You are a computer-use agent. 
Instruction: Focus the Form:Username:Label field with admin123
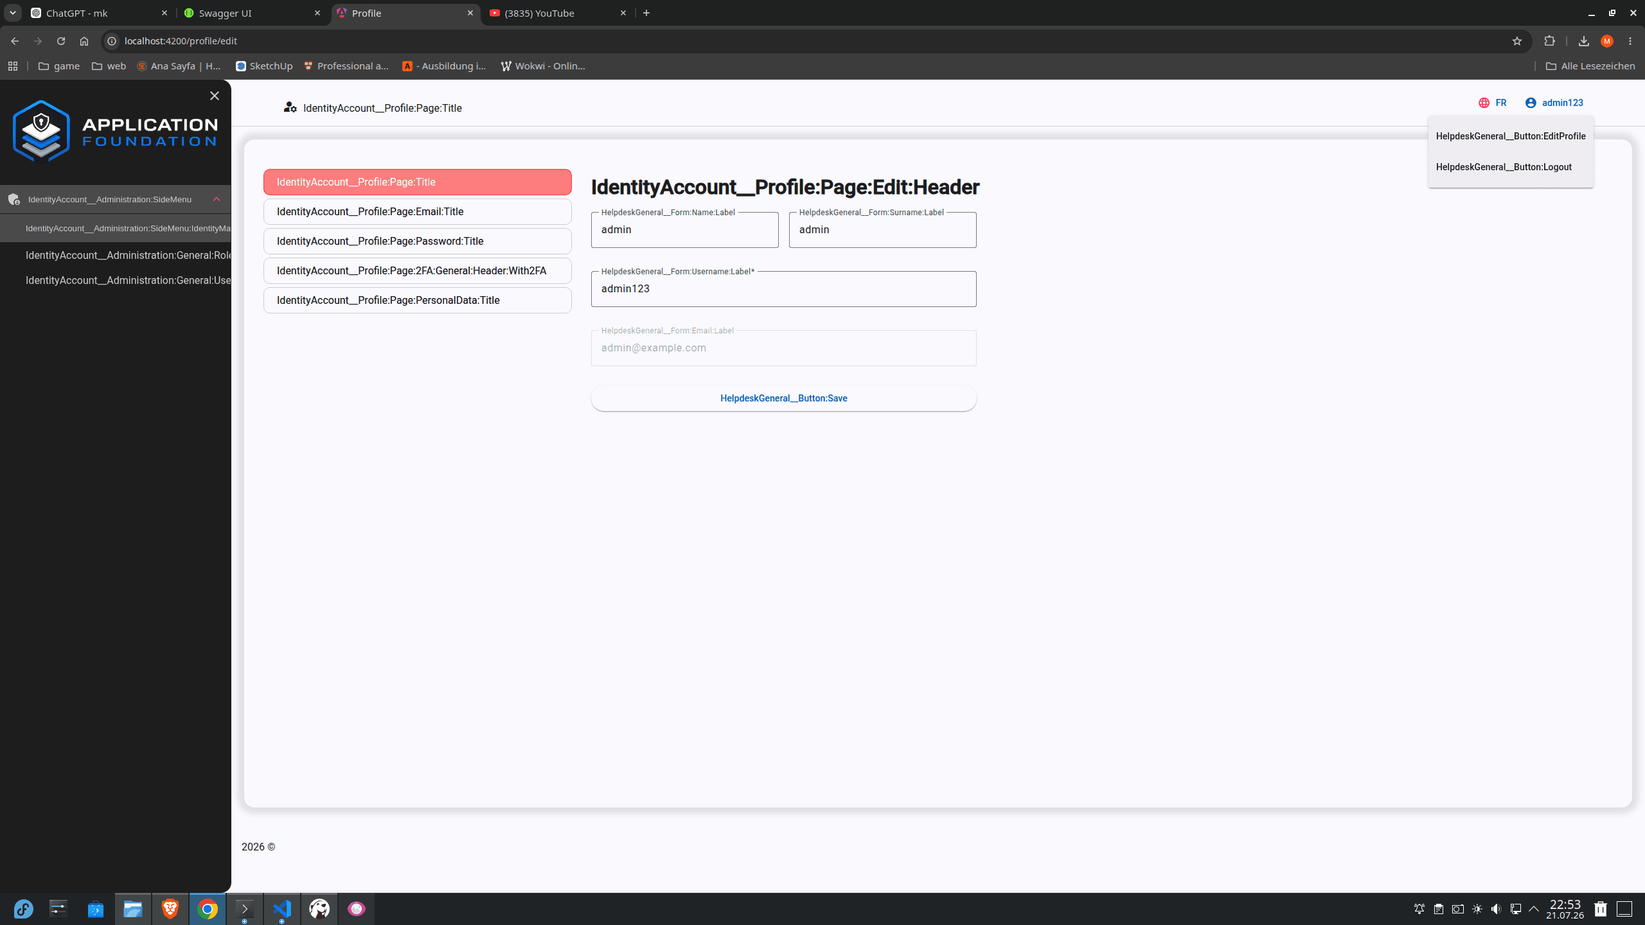coord(784,289)
